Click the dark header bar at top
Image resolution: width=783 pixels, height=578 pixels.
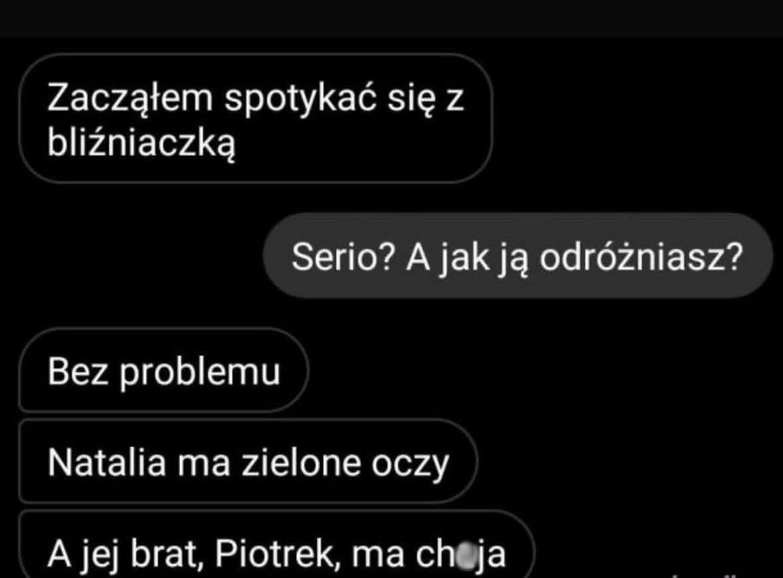click(391, 18)
